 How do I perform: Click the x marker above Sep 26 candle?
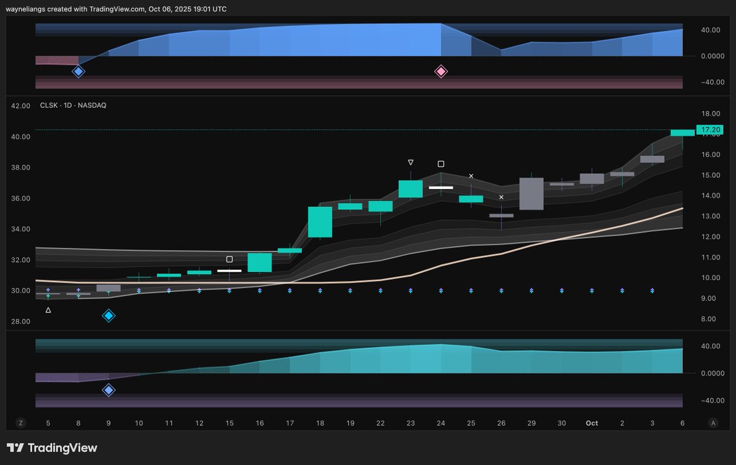click(501, 198)
